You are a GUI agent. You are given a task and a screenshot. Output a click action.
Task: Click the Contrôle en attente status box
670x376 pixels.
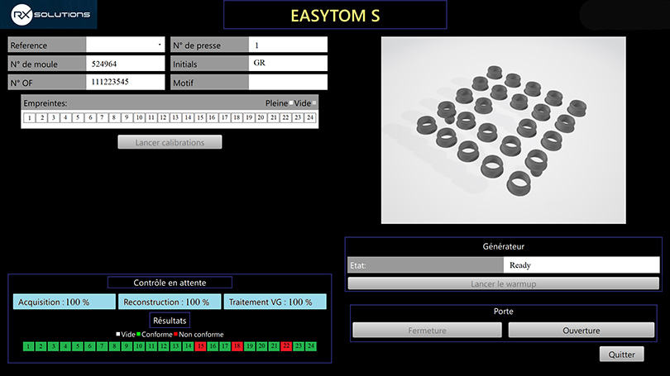[x=170, y=283]
